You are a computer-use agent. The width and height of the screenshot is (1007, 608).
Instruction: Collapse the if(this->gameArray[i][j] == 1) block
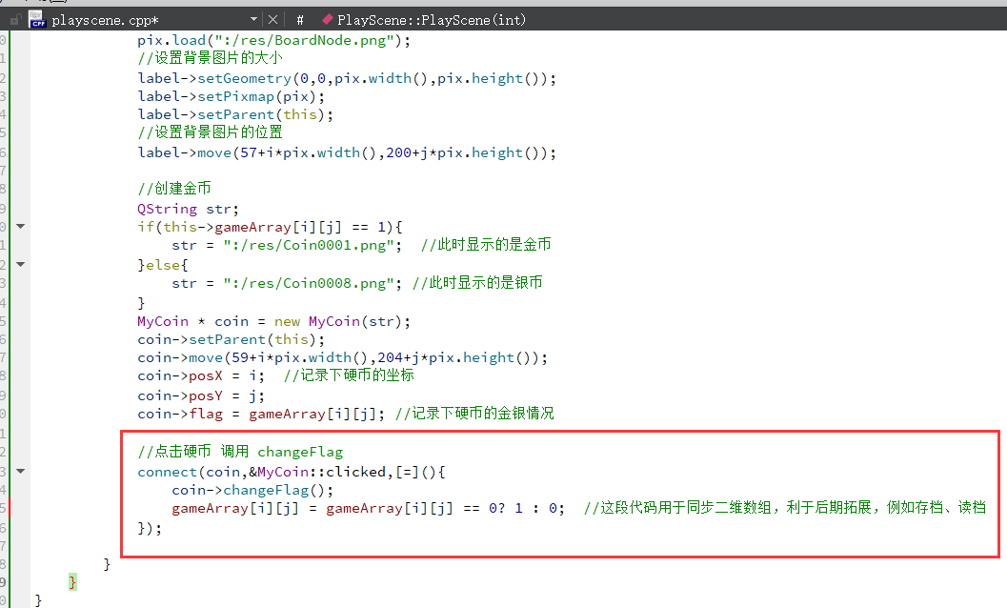21,226
